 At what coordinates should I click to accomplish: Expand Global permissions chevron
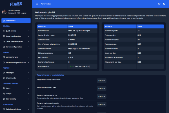point(28,109)
